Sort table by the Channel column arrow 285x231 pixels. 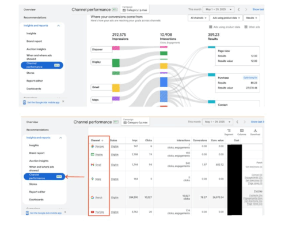coord(102,140)
